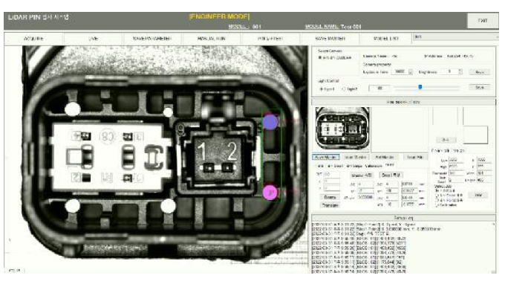Select the Light2 radio button
This screenshot has width=505, height=290.
tap(344, 88)
